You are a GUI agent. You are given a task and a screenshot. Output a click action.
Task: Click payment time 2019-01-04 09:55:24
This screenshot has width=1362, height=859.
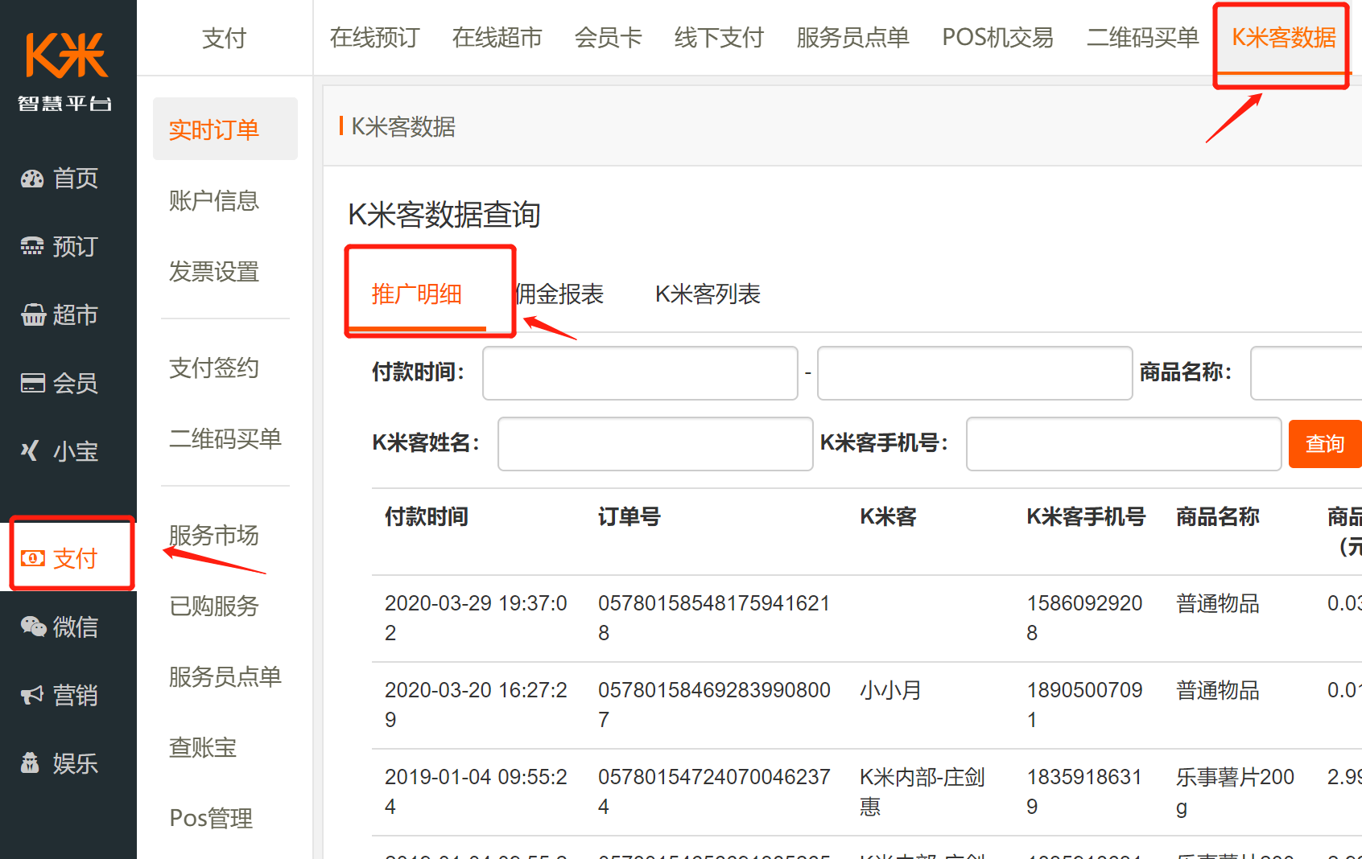click(476, 791)
